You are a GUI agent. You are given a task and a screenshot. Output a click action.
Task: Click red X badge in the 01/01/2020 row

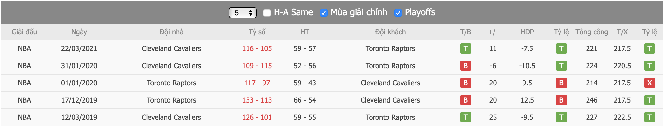point(649,83)
